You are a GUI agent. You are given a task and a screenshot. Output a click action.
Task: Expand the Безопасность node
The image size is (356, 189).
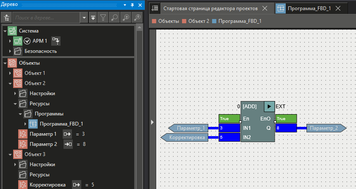click(x=10, y=51)
